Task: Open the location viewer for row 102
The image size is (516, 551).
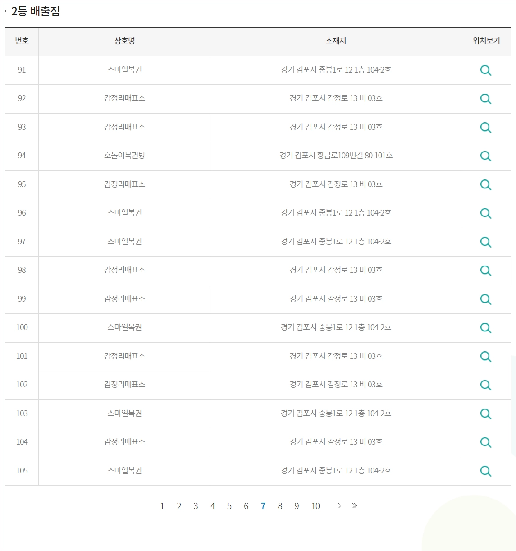Action: click(486, 385)
